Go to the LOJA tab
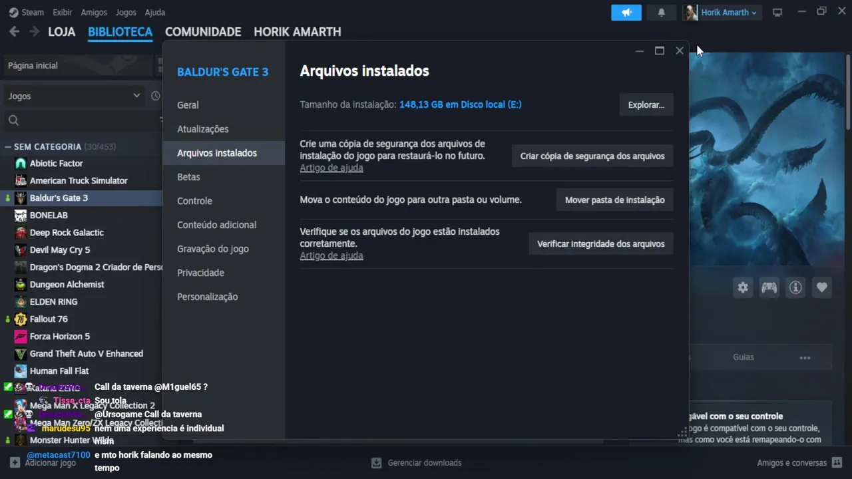852x479 pixels. pyautogui.click(x=62, y=31)
